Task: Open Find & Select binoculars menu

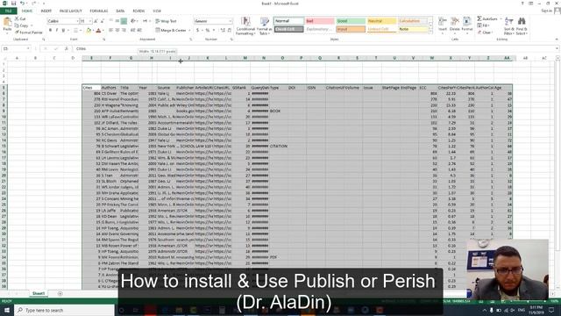Action: click(522, 25)
